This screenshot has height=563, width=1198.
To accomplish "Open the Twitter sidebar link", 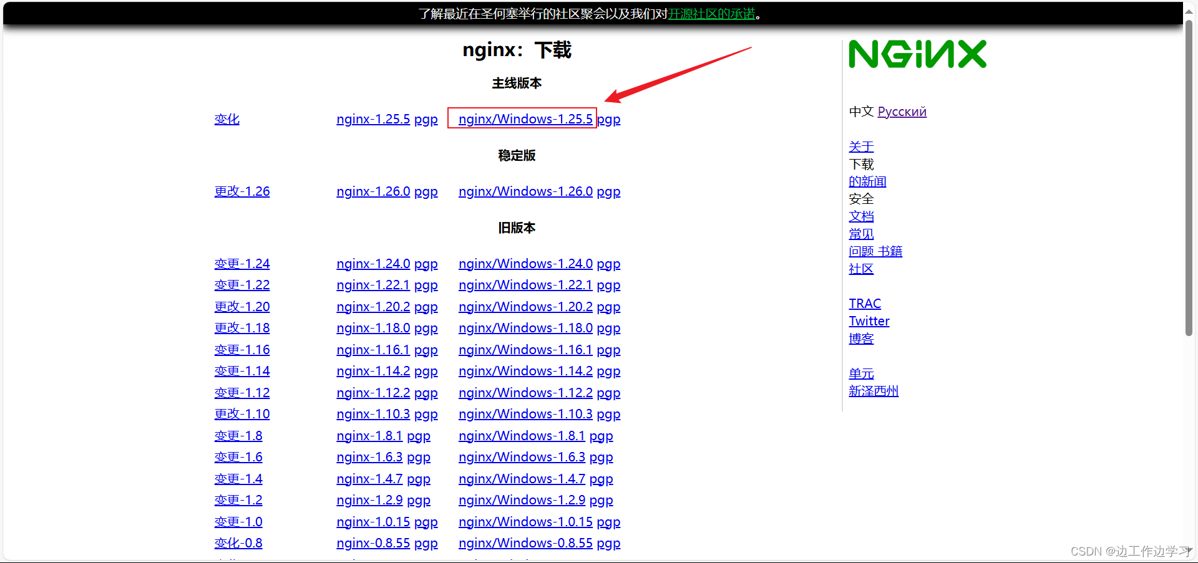I will (869, 321).
